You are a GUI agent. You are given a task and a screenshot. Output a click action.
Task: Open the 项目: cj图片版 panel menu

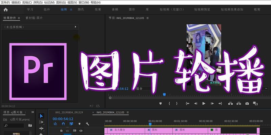25,112
